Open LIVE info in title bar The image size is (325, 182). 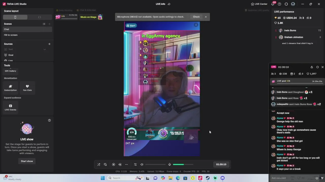pos(160,4)
